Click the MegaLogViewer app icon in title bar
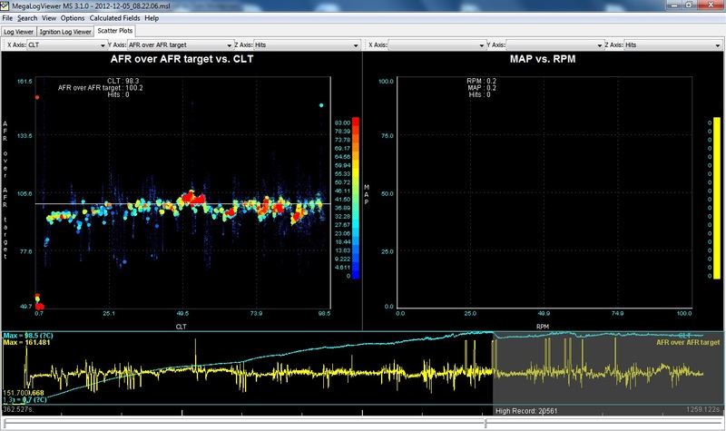The width and height of the screenshot is (726, 431). click(5, 5)
